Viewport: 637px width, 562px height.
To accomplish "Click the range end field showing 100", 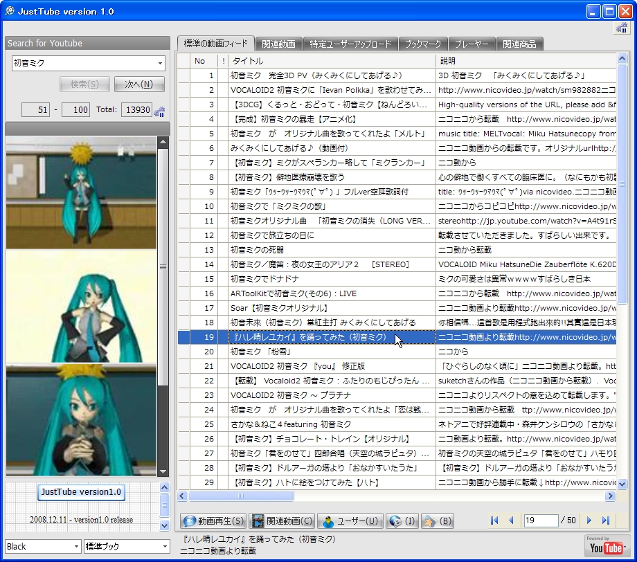I will point(75,109).
